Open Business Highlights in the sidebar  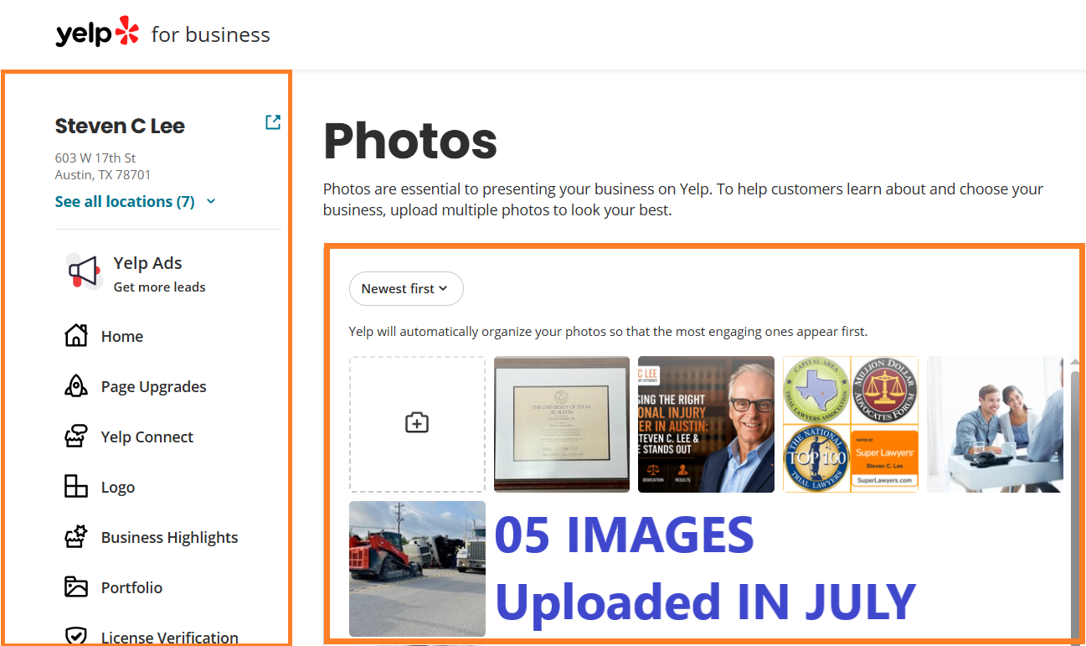tap(170, 538)
